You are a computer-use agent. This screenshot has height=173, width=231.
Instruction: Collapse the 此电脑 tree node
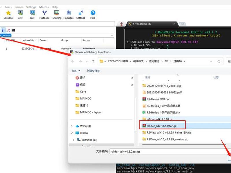click(72, 133)
